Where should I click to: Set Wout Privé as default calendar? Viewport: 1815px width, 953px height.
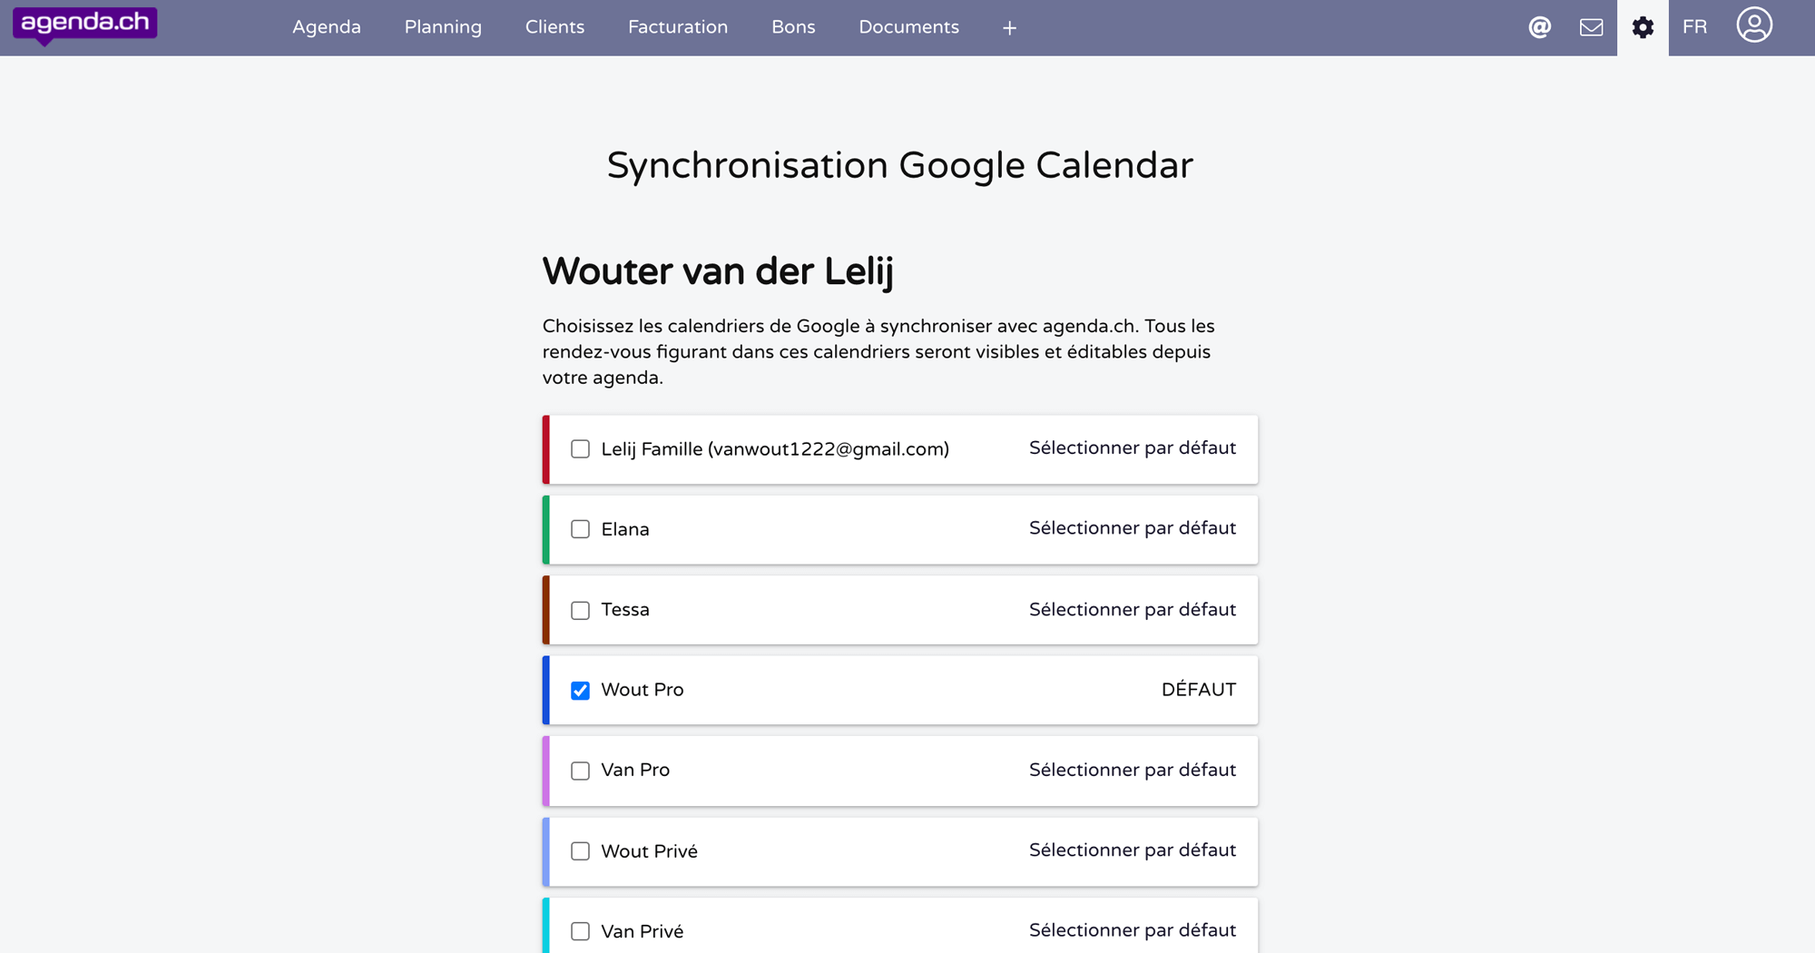[x=1132, y=850]
